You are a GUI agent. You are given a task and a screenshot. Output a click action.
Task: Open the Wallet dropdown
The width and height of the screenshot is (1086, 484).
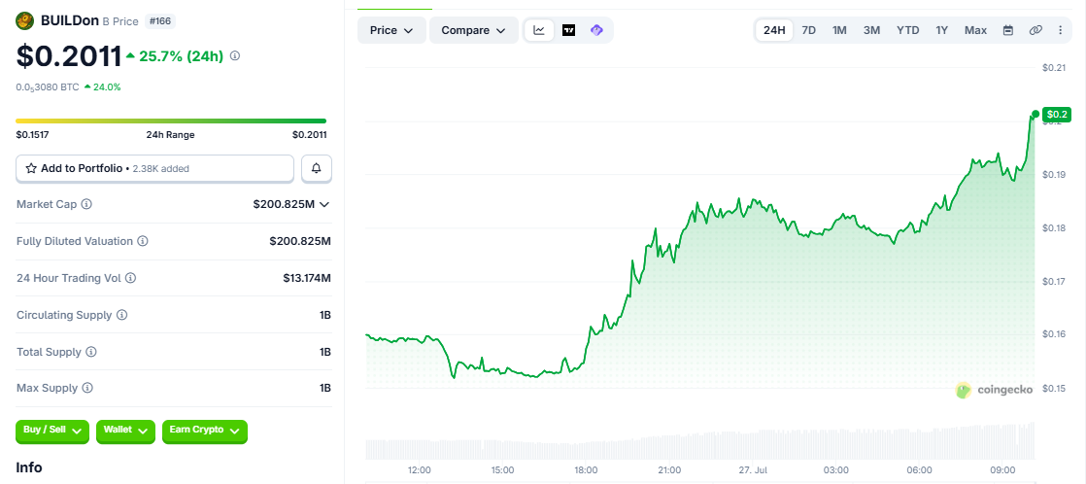tap(125, 431)
